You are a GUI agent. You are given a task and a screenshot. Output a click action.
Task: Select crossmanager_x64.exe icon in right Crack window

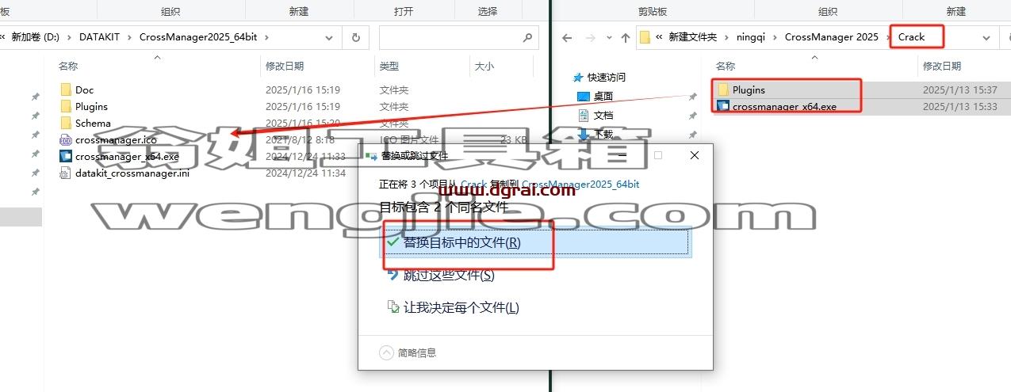click(x=723, y=106)
